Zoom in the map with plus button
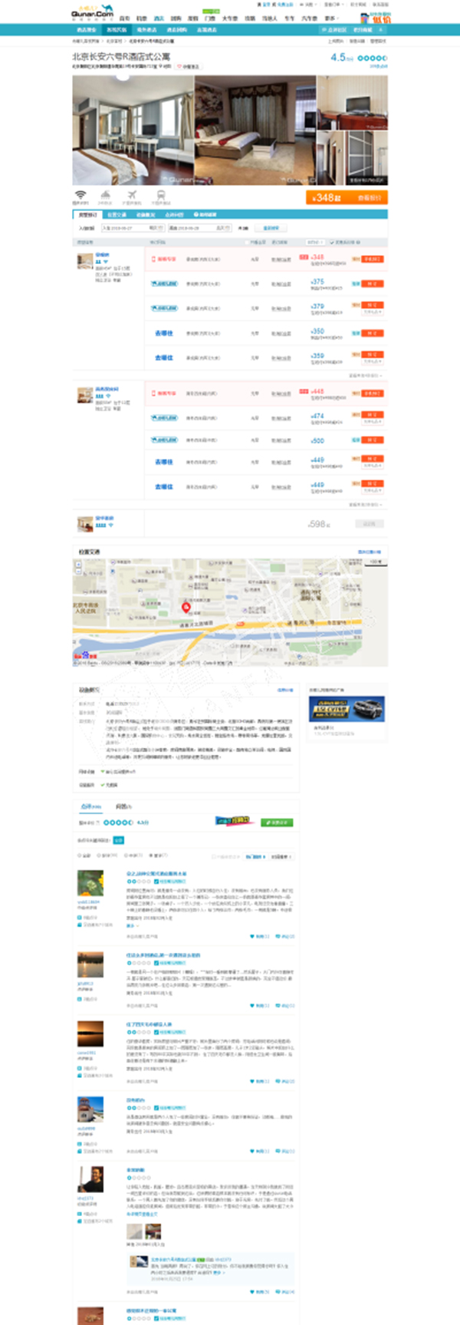This screenshot has width=460, height=1325. pyautogui.click(x=78, y=565)
